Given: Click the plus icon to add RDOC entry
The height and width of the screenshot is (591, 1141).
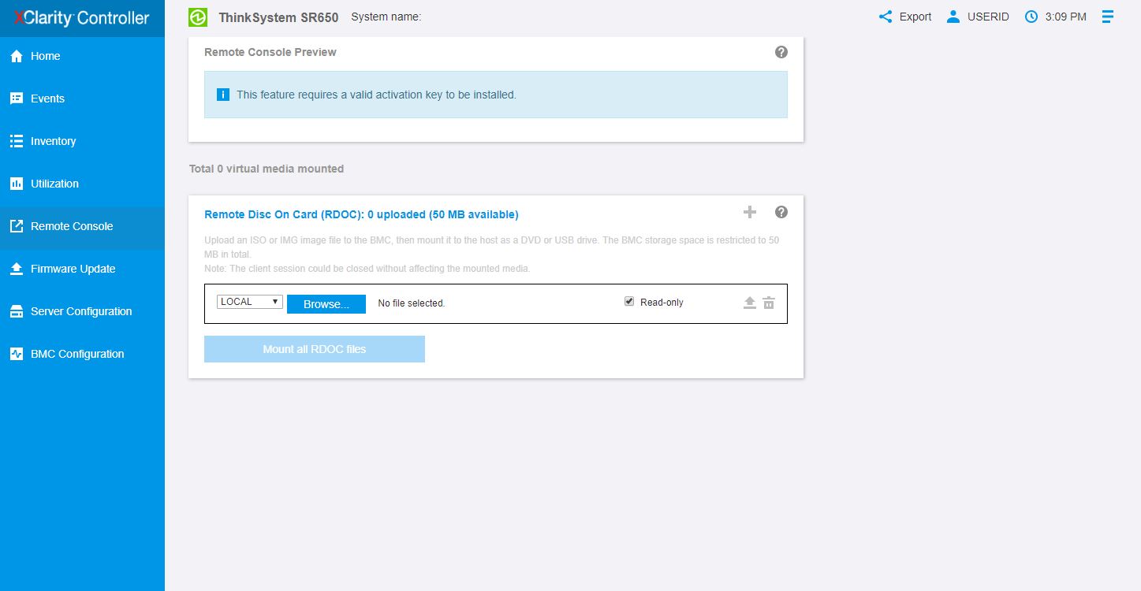Looking at the screenshot, I should tap(750, 212).
